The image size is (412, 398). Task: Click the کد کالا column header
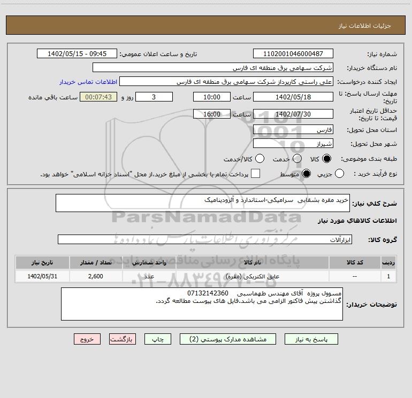point(355,262)
